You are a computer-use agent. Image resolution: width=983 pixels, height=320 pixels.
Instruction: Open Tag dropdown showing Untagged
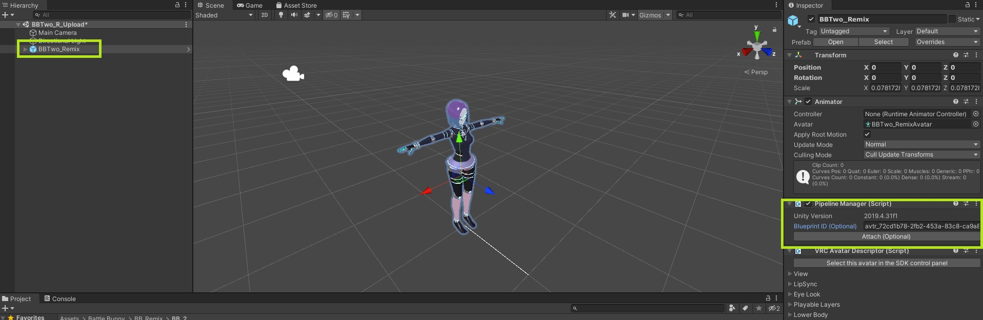click(x=854, y=31)
